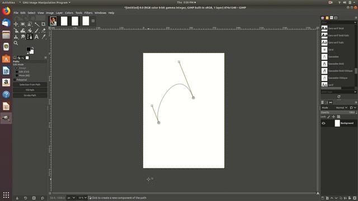
Task: Select the Zoom magnifier tool
Action: 16,43
